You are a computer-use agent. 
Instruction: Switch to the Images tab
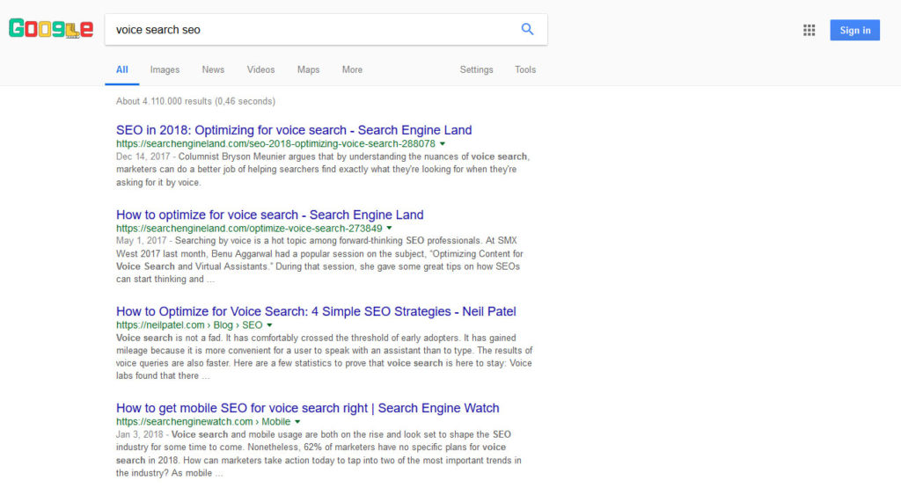165,69
